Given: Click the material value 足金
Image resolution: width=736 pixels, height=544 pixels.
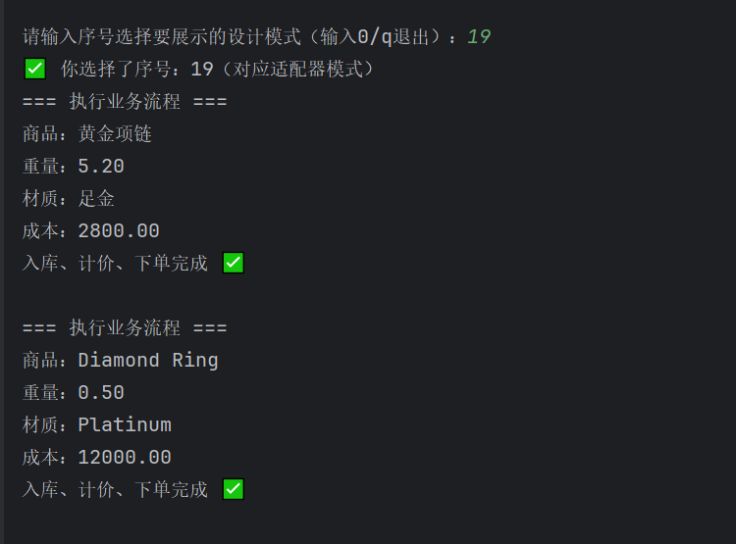Looking at the screenshot, I should pos(96,199).
